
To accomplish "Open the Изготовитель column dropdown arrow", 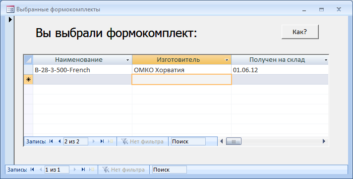I will pyautogui.click(x=227, y=60).
